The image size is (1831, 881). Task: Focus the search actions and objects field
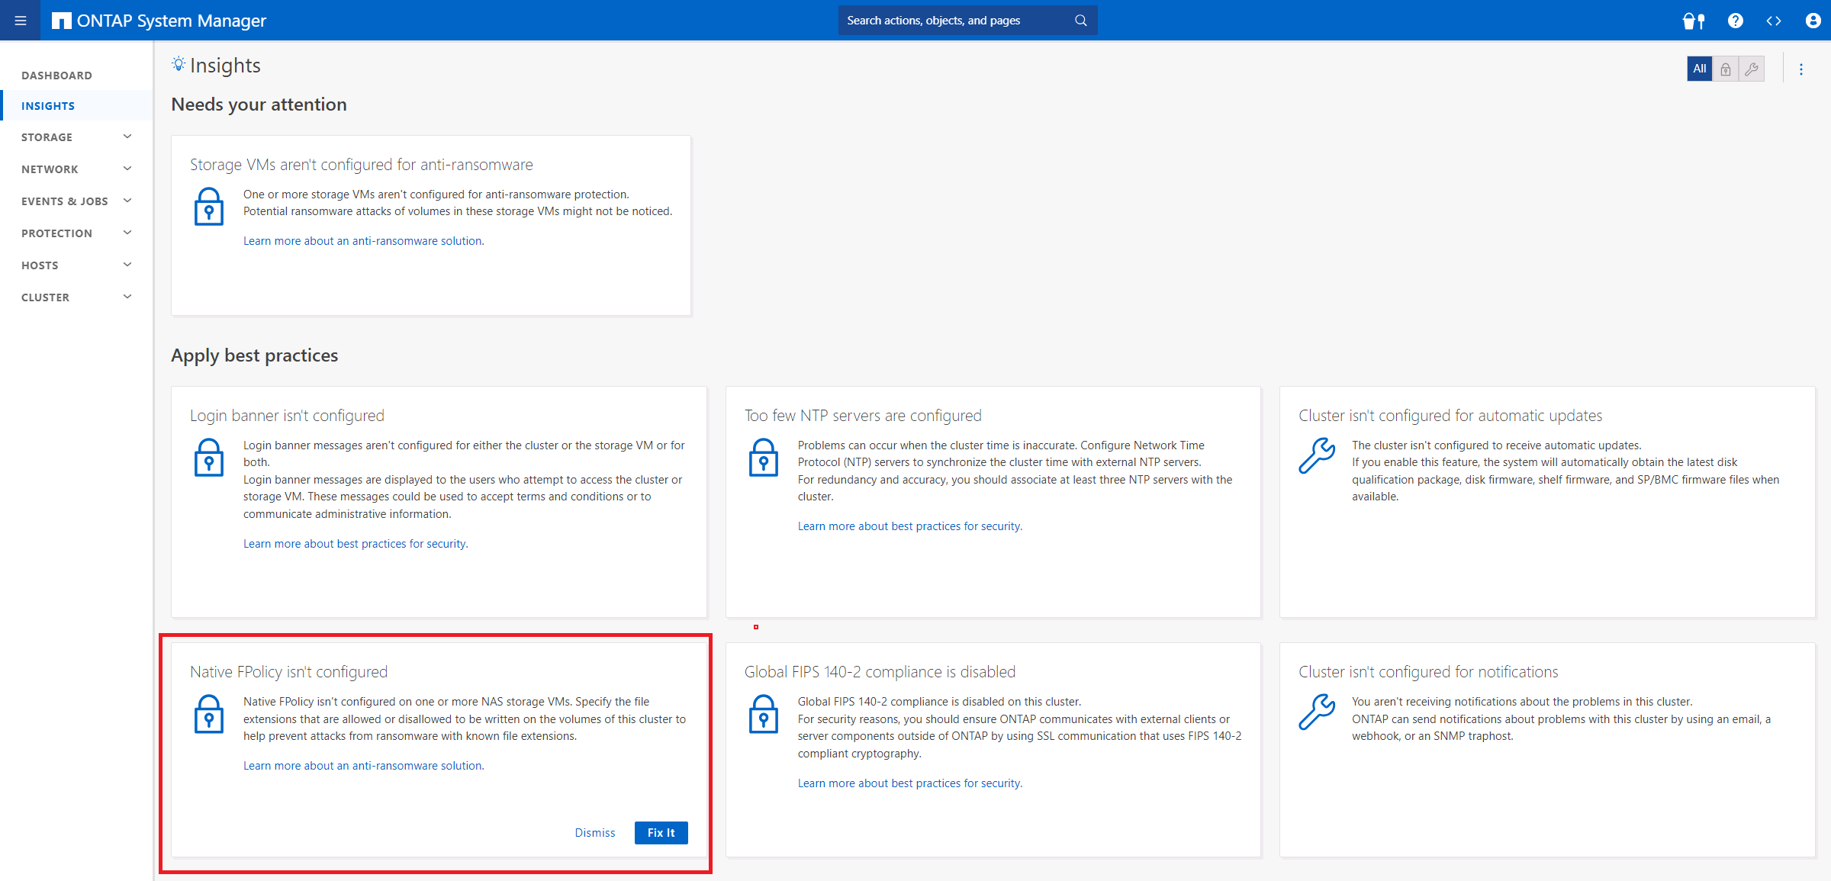(954, 21)
